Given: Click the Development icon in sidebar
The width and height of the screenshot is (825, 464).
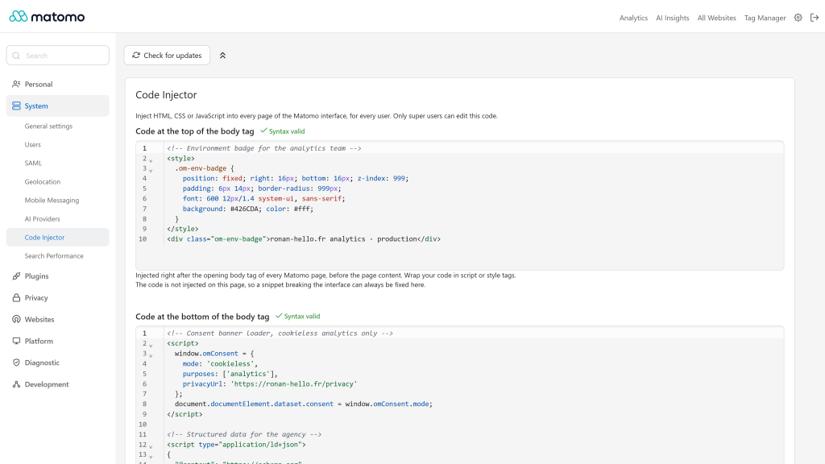Looking at the screenshot, I should point(16,384).
